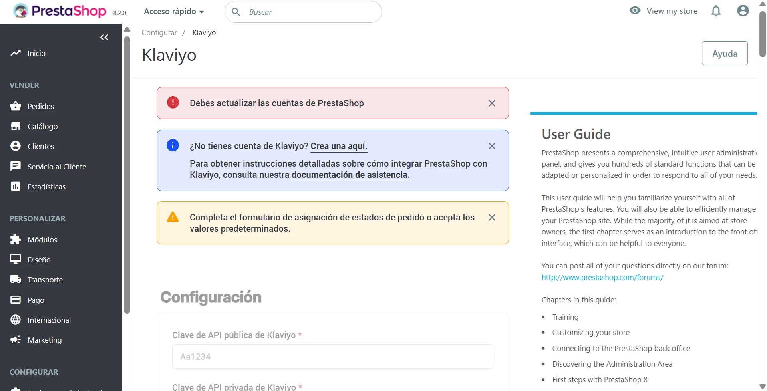Dismiss the Klaviyo account info alert

492,146
